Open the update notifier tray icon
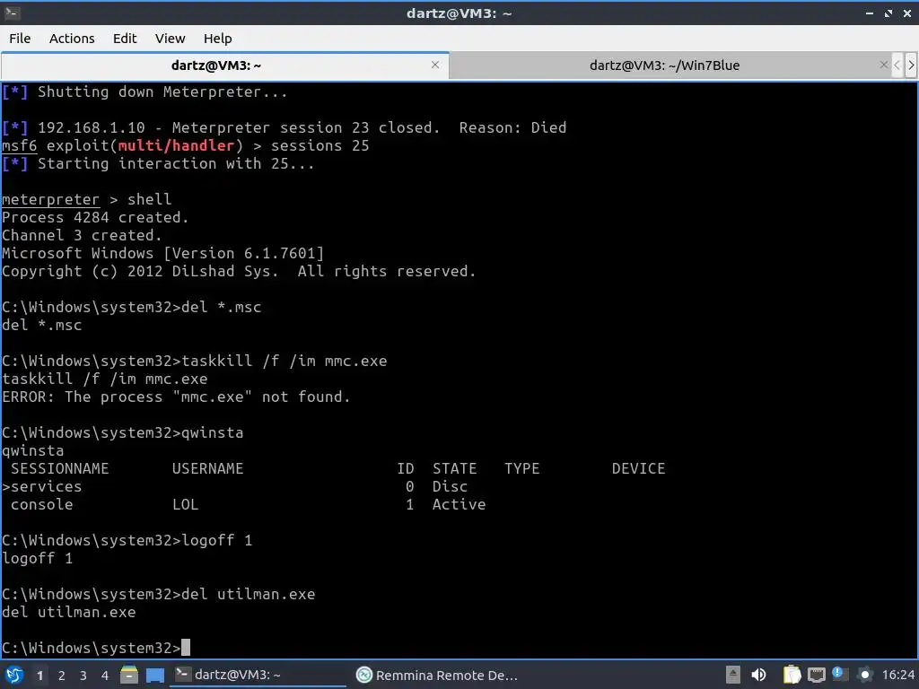The width and height of the screenshot is (919, 689). coord(839,675)
